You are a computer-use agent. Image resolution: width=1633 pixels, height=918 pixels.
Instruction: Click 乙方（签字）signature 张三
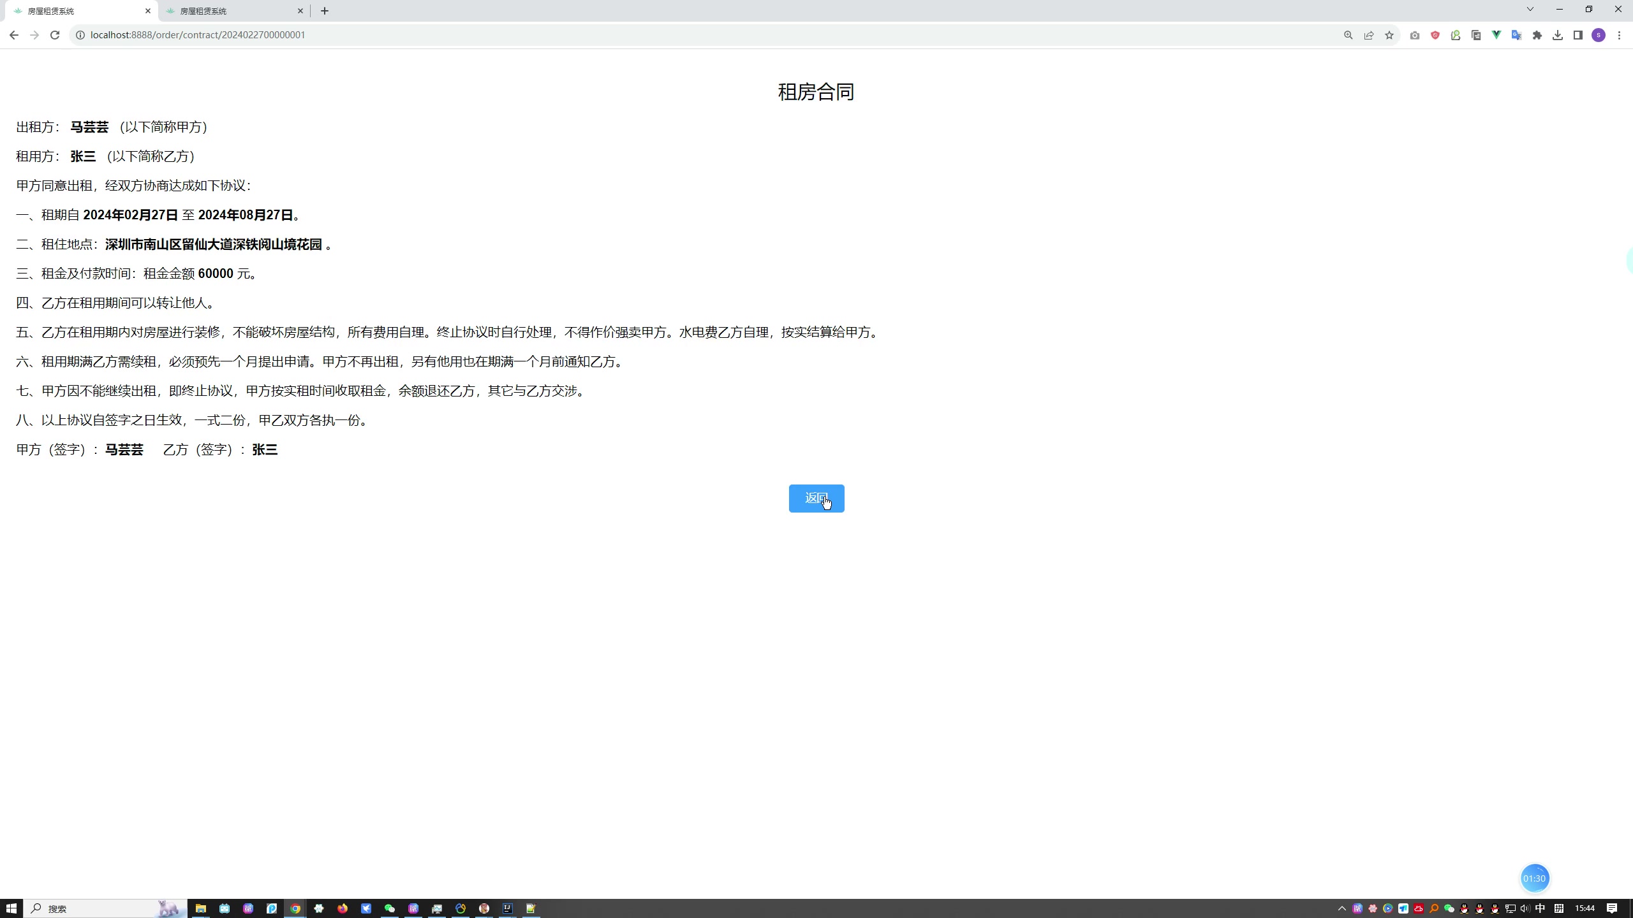click(x=265, y=449)
